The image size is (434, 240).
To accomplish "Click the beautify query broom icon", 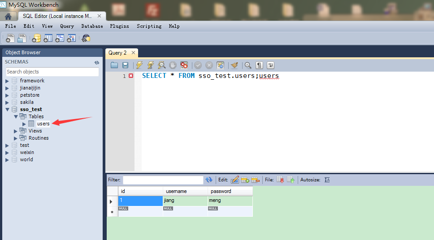I will [x=234, y=65].
